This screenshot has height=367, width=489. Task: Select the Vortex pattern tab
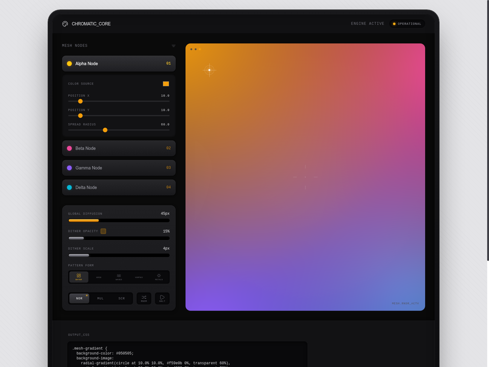139,277
